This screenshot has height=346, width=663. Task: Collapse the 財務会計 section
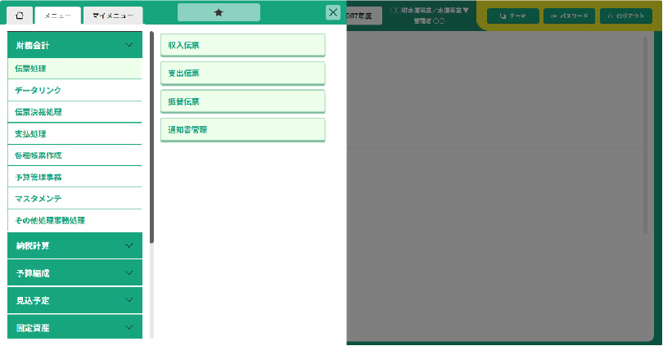click(x=74, y=45)
